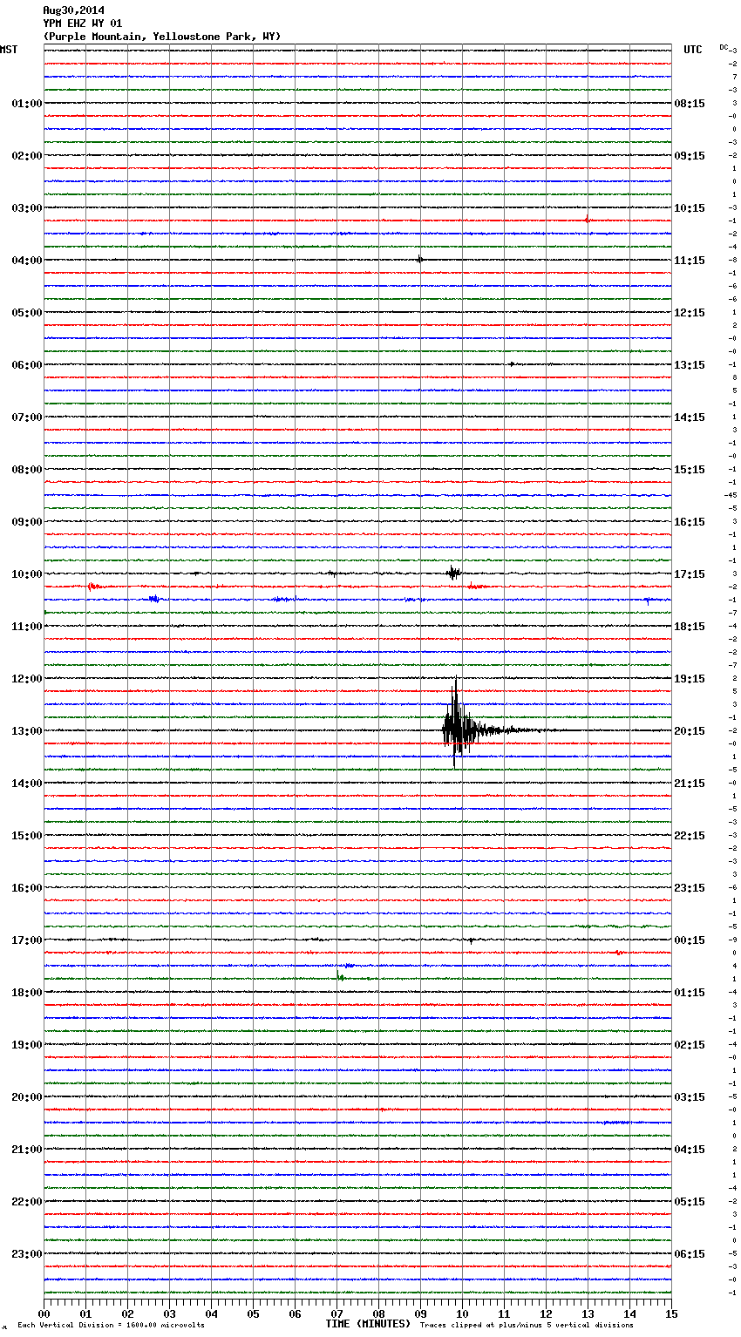741x1337 pixels.
Task: Click minute 05 on the bottom axis
Action: pyautogui.click(x=253, y=1313)
